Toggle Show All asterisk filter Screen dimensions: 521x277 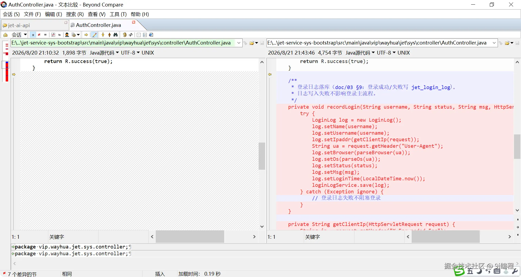[33, 35]
